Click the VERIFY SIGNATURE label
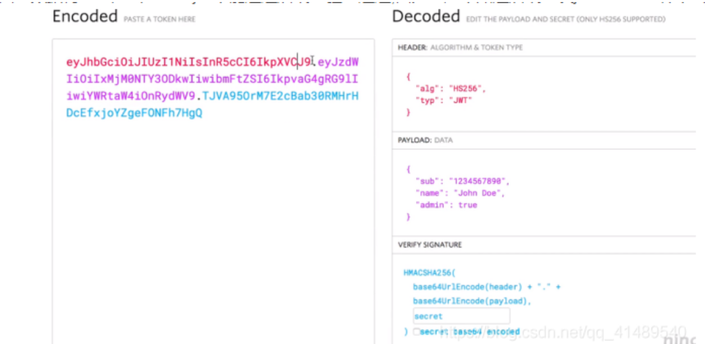 point(430,245)
